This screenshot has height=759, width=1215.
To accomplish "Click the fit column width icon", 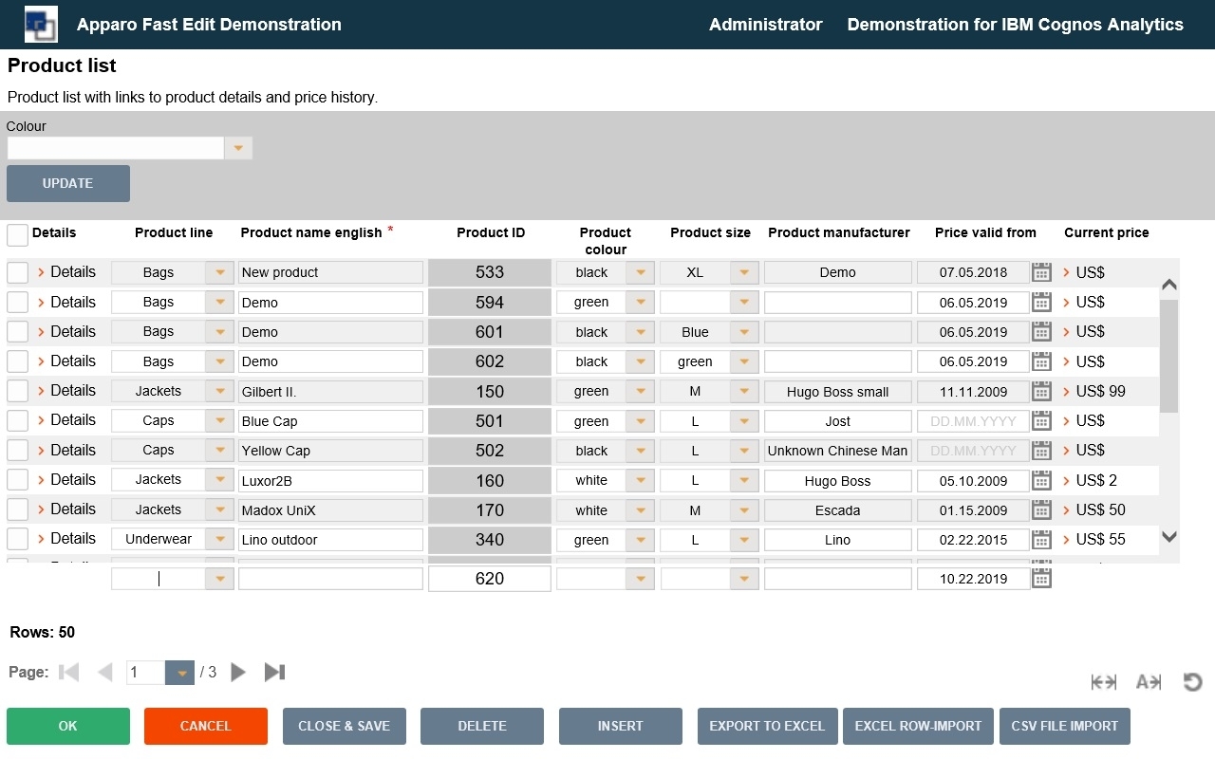I will pos(1103,682).
